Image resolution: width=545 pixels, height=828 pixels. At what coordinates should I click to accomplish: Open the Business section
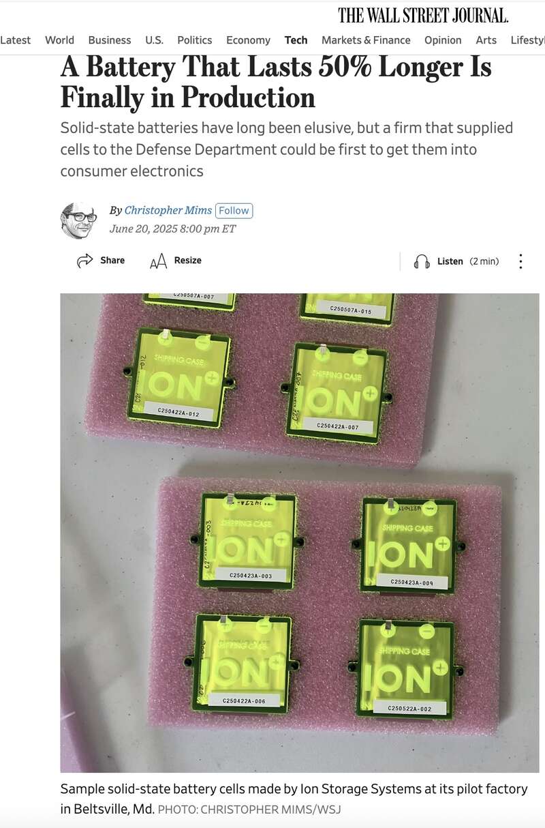(x=110, y=40)
